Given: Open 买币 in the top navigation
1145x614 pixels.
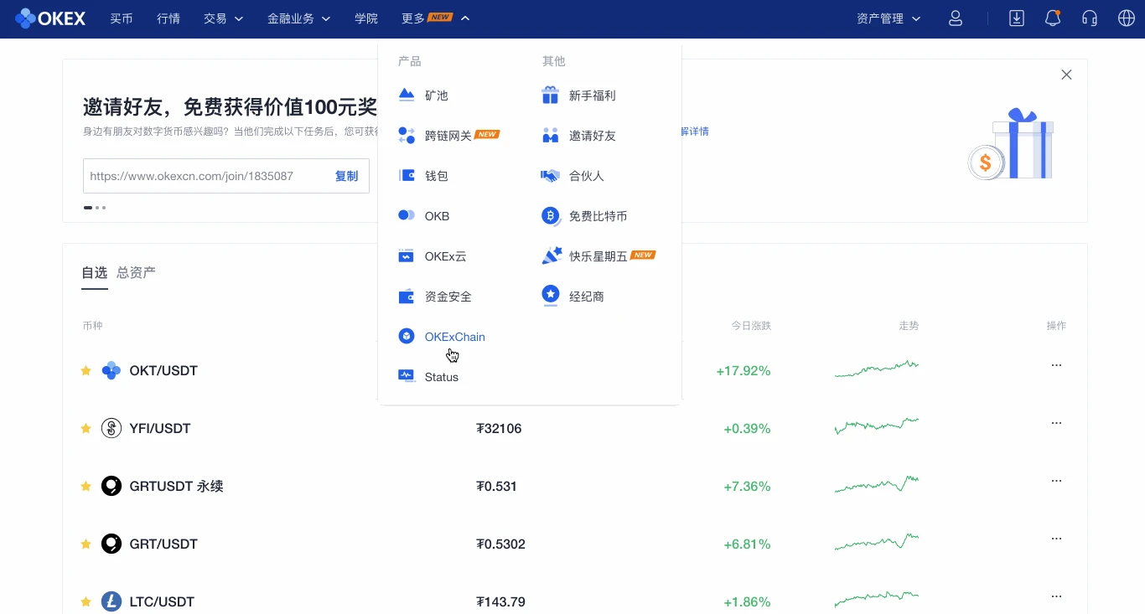Looking at the screenshot, I should [x=122, y=18].
